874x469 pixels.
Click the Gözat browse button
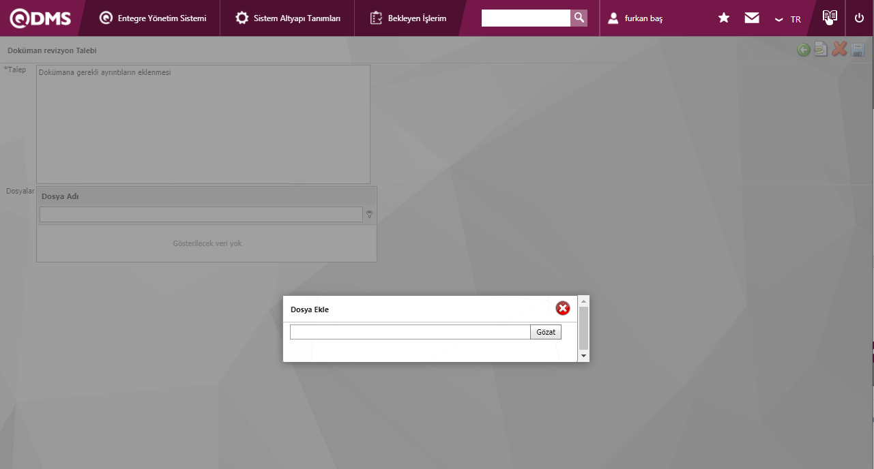coord(546,332)
